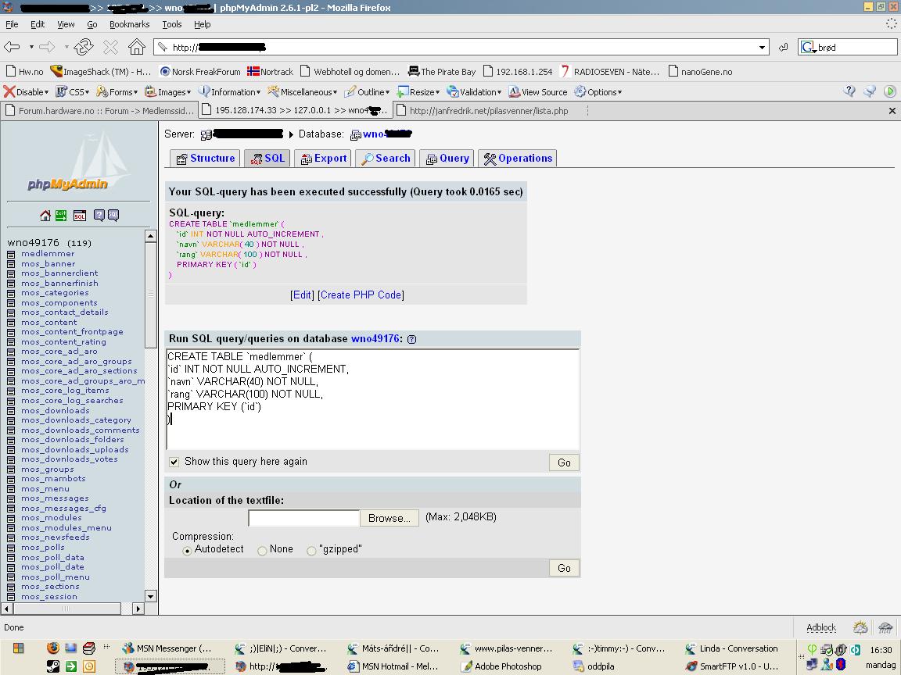Click the textfile location input field
This screenshot has width=901, height=675.
(304, 518)
